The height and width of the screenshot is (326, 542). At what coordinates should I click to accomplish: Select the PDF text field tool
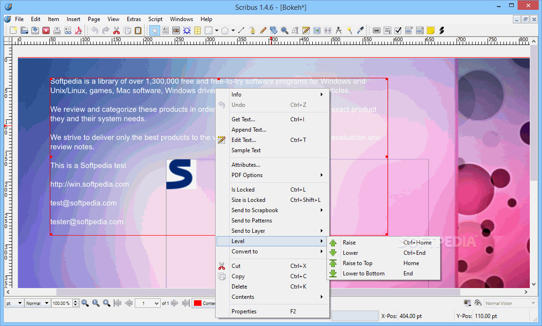(x=387, y=30)
